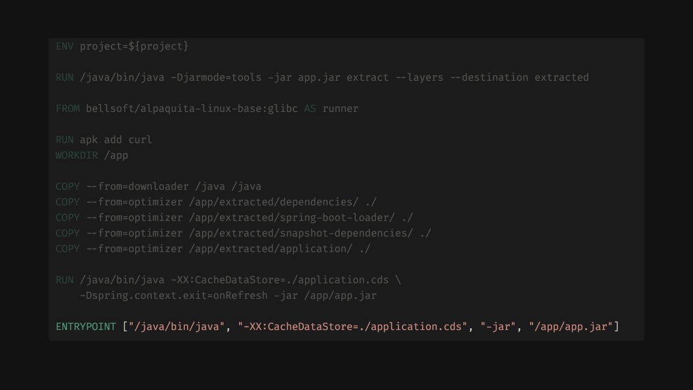Click COPY --from=downloader /java /java line
693x390 pixels.
tap(158, 186)
